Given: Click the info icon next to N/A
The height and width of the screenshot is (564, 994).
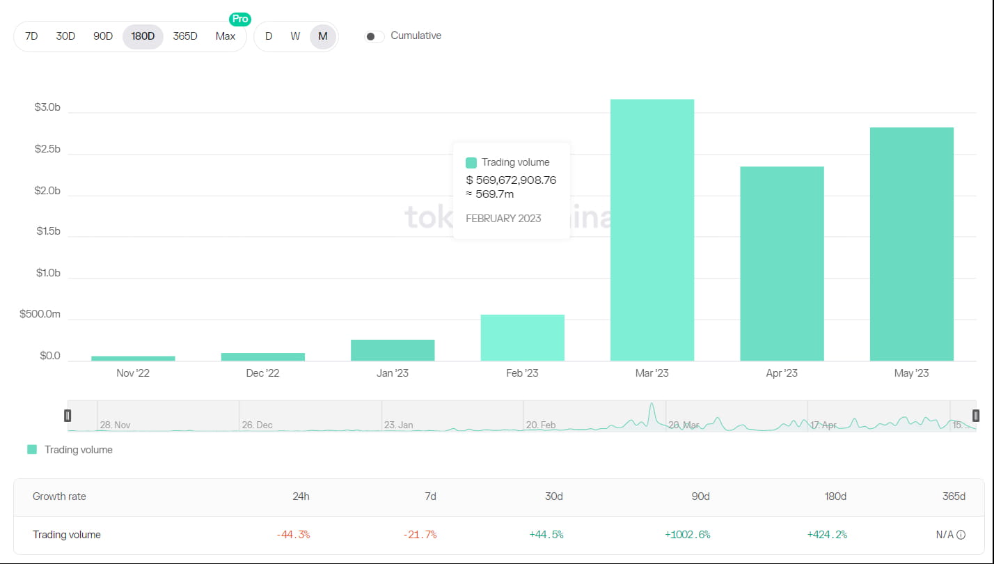Looking at the screenshot, I should point(961,535).
